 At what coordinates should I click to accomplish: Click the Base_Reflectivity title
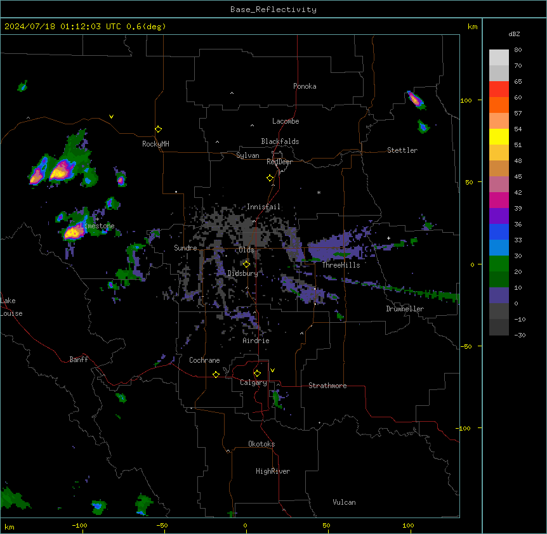coord(273,10)
